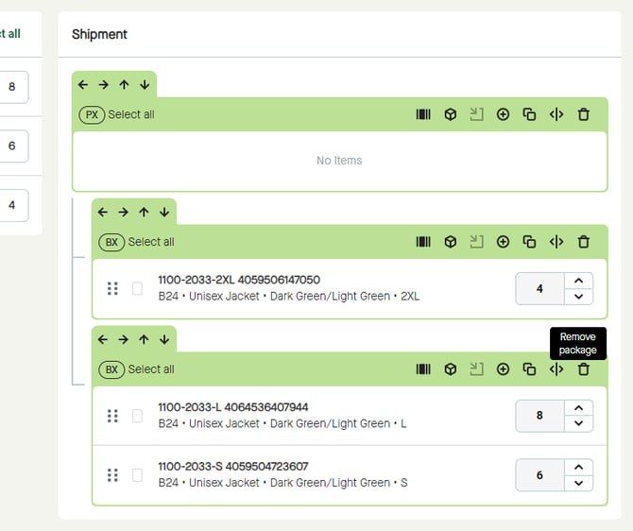The width and height of the screenshot is (633, 531).
Task: Click the right arrow above the 2XL jacket's BX package
Action: coord(123,213)
